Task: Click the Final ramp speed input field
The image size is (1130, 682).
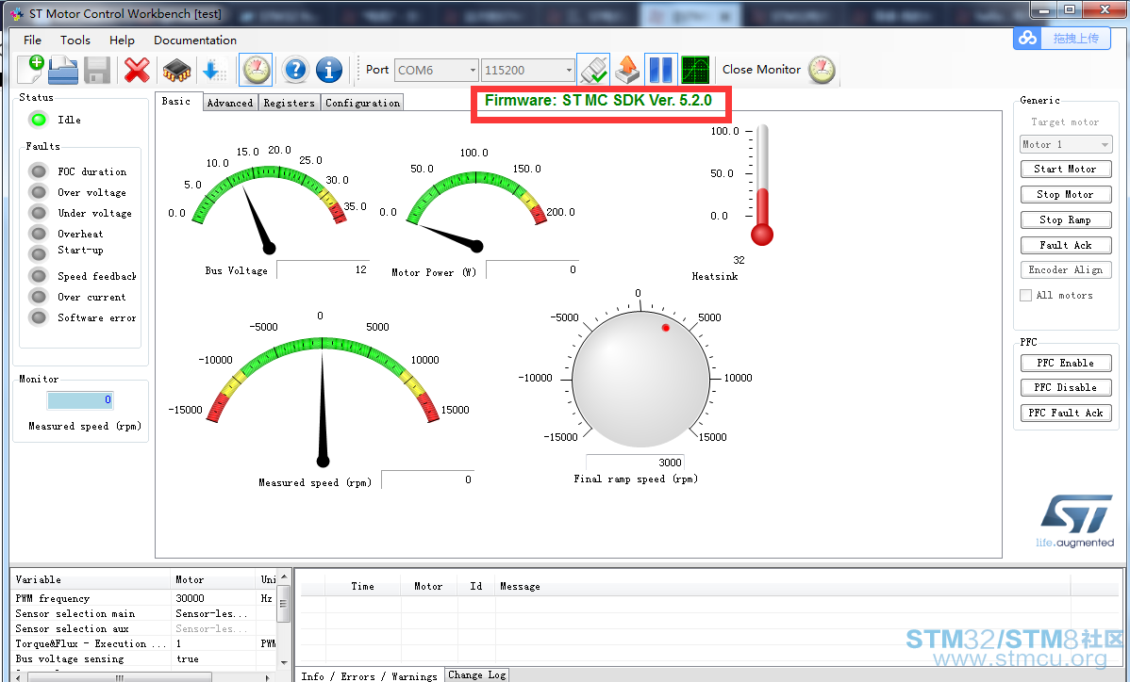Action: click(x=635, y=463)
